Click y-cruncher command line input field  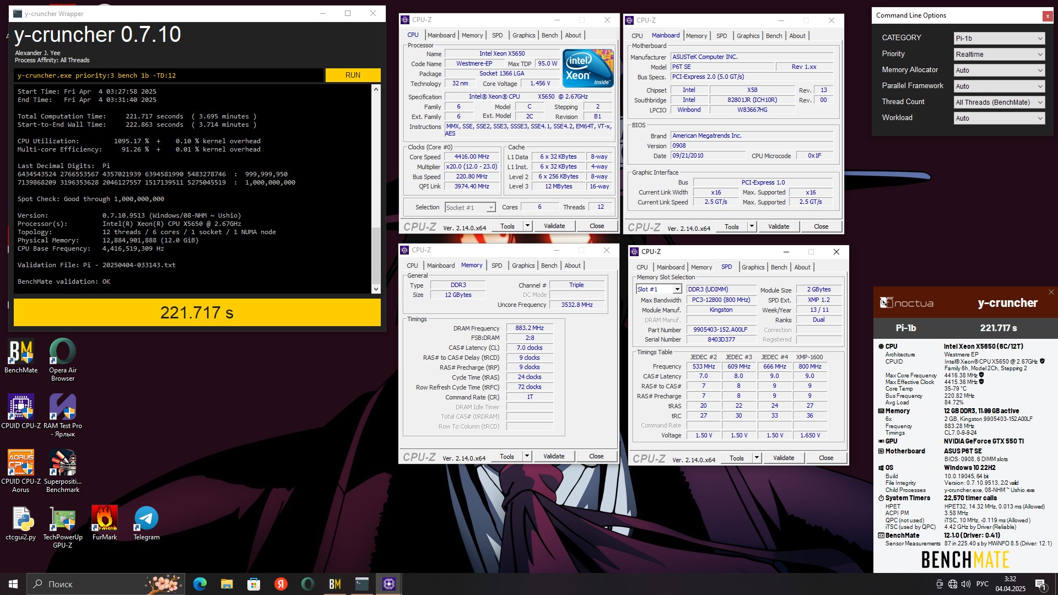169,75
